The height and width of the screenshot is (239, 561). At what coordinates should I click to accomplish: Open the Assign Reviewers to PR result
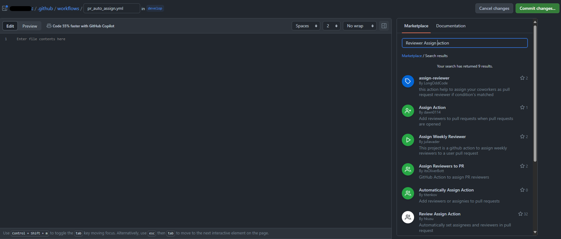coord(441,166)
